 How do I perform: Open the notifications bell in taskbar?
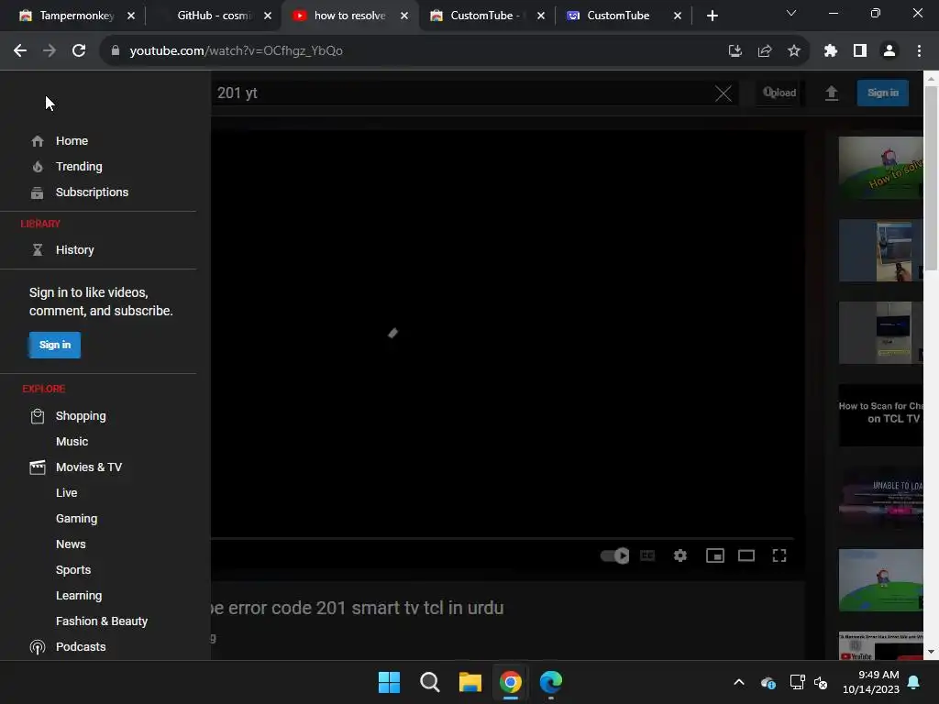[x=914, y=682]
